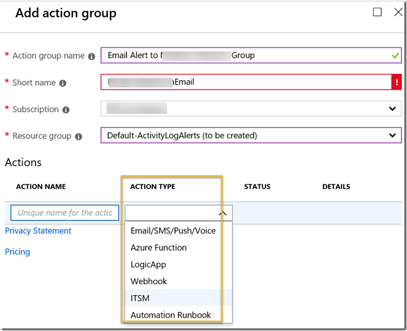
Task: Click the Subscription info icon
Action: click(66, 110)
